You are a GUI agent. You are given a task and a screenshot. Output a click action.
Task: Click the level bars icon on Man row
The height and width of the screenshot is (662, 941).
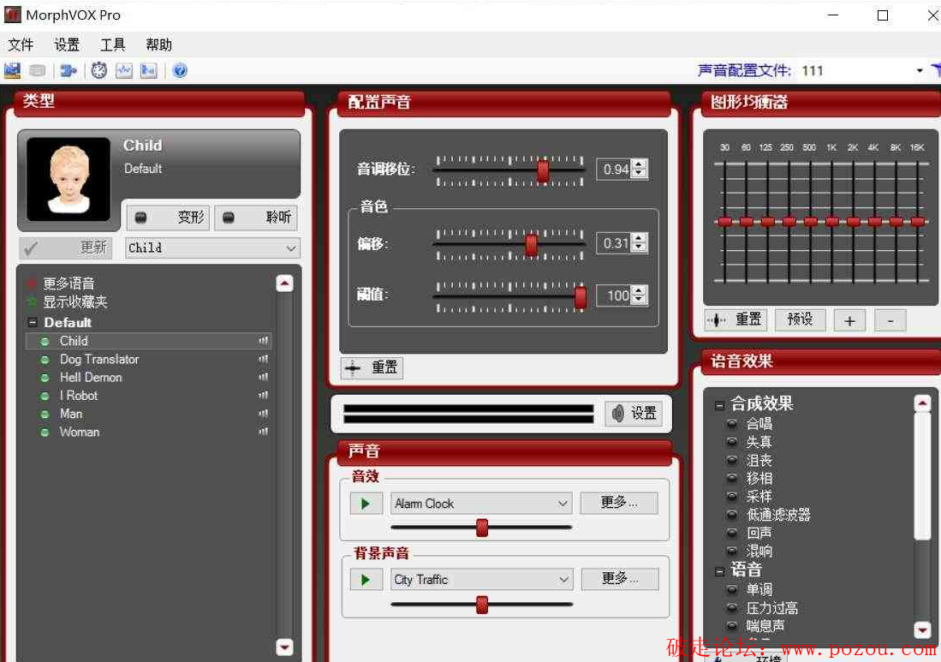tap(264, 414)
